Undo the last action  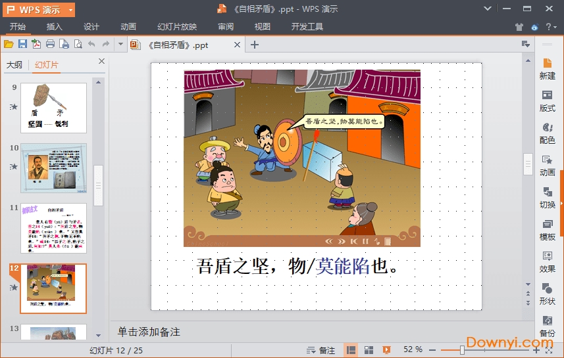pyautogui.click(x=91, y=44)
